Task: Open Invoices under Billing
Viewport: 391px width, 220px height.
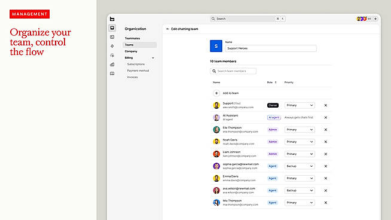Action: (x=132, y=77)
